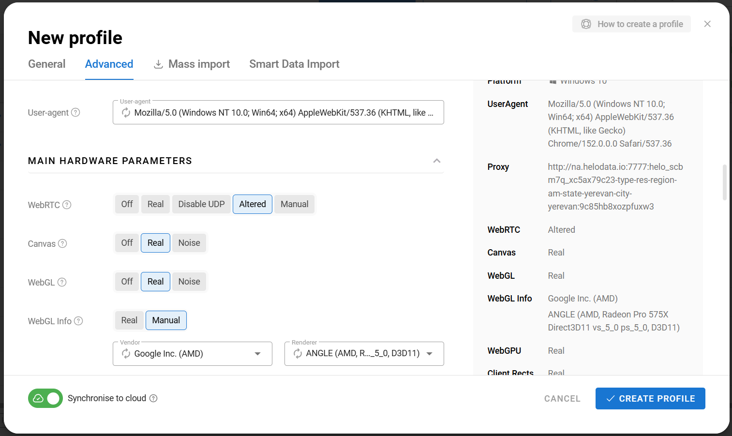Set WebRTC to Off
The width and height of the screenshot is (732, 436).
[127, 204]
